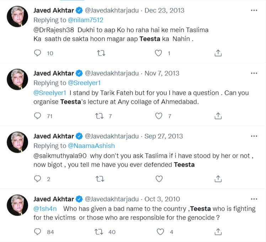This screenshot has height=242, width=266.
Task: Open more options on Dec 23 tweet
Action: tap(254, 10)
